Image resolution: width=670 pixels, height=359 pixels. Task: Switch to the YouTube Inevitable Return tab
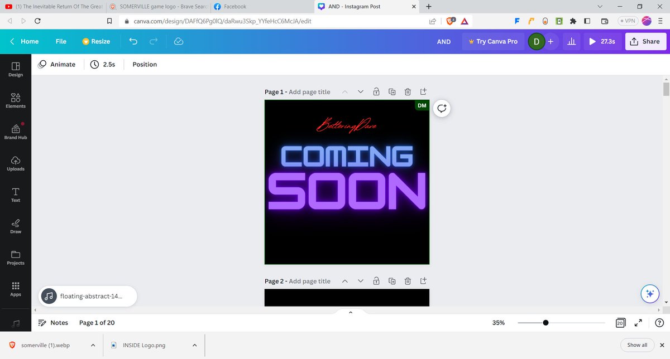pos(53,7)
